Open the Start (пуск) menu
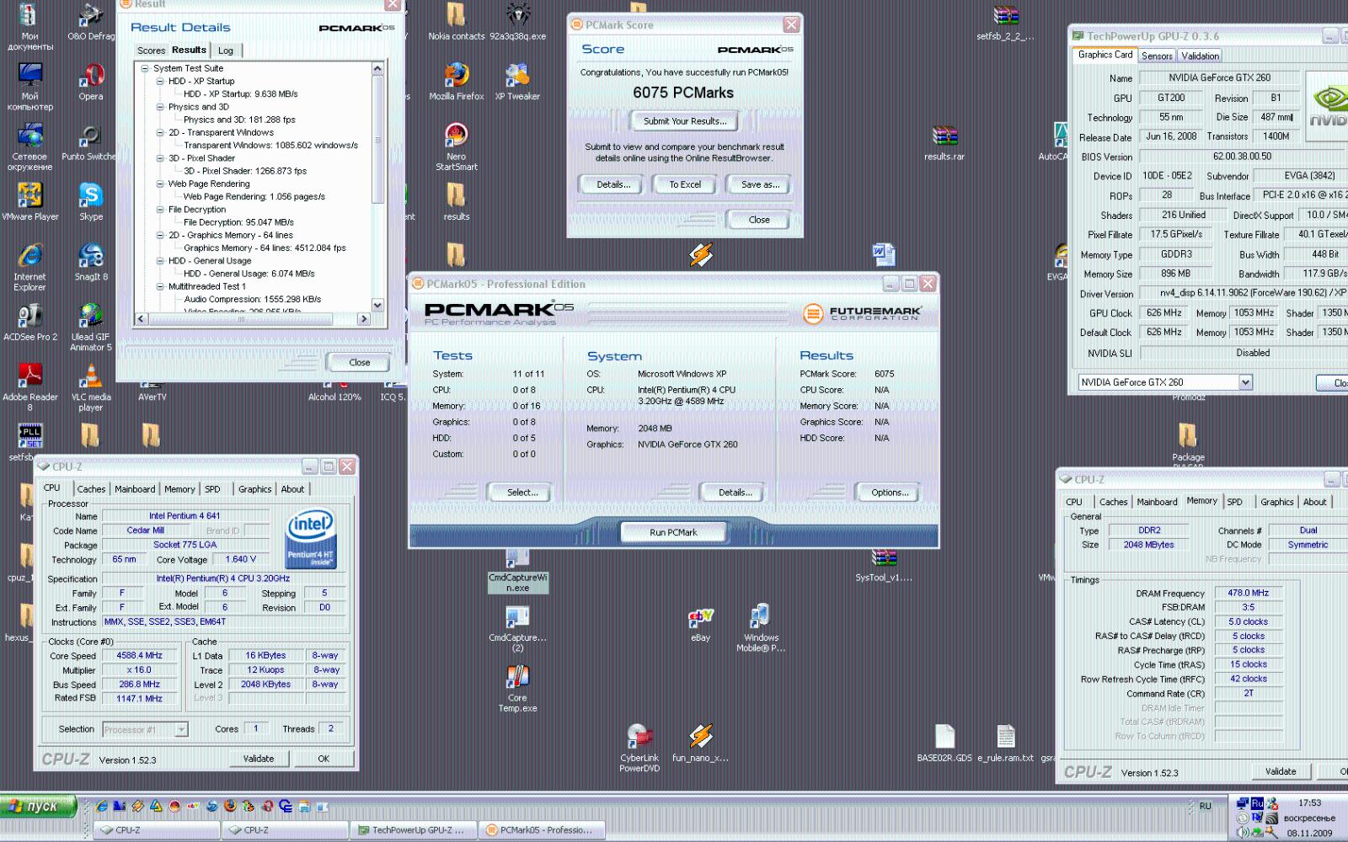This screenshot has width=1348, height=842. (x=39, y=807)
